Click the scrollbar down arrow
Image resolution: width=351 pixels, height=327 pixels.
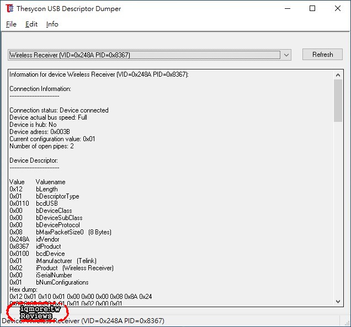point(338,302)
